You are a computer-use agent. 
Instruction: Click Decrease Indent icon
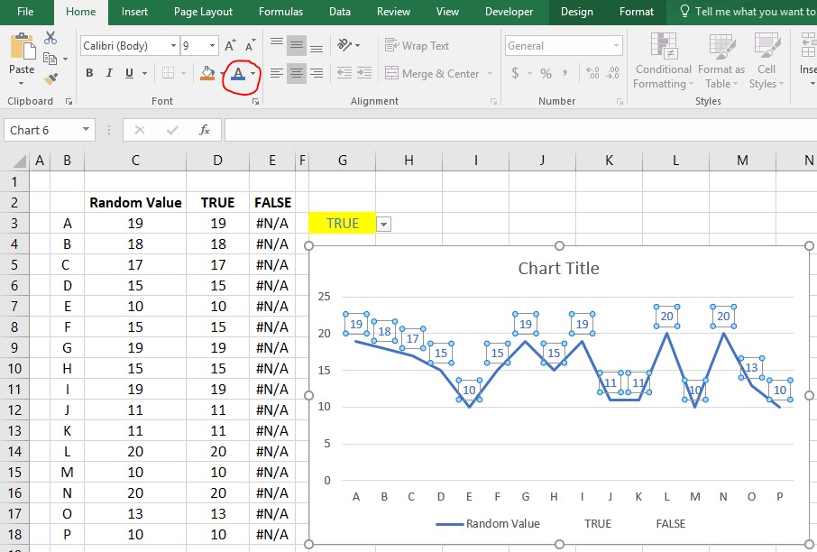click(344, 73)
